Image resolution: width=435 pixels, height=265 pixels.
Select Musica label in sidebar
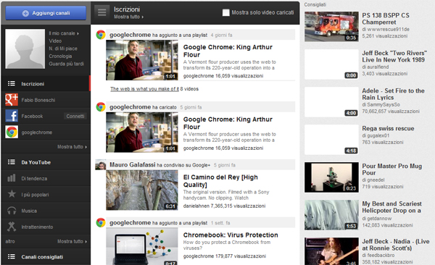pyautogui.click(x=29, y=211)
